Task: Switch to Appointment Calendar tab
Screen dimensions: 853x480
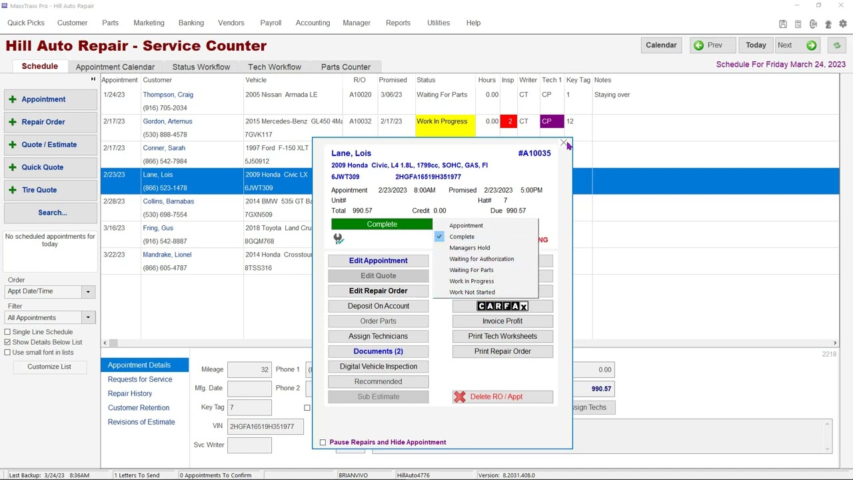Action: 115,67
